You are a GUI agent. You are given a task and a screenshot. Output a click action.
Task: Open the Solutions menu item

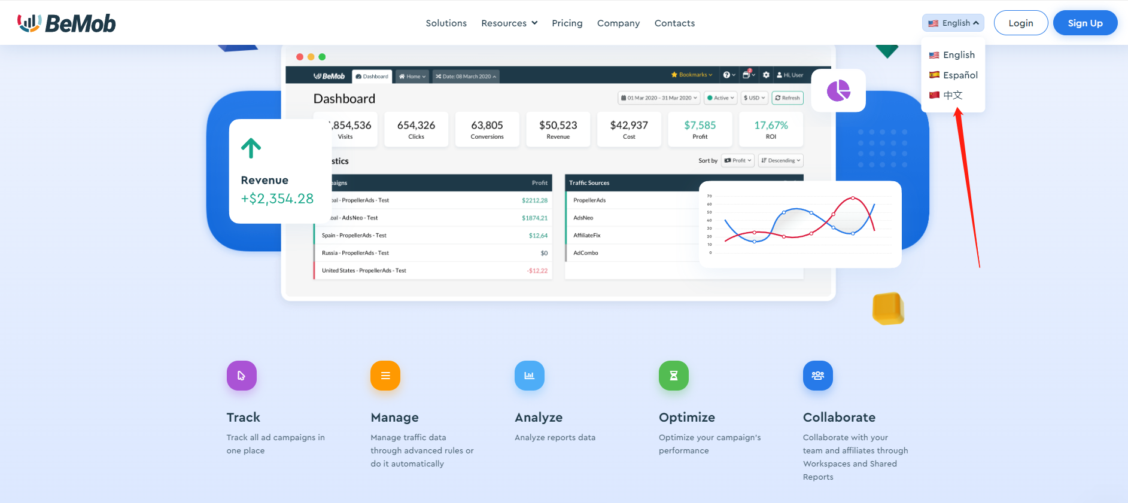446,23
